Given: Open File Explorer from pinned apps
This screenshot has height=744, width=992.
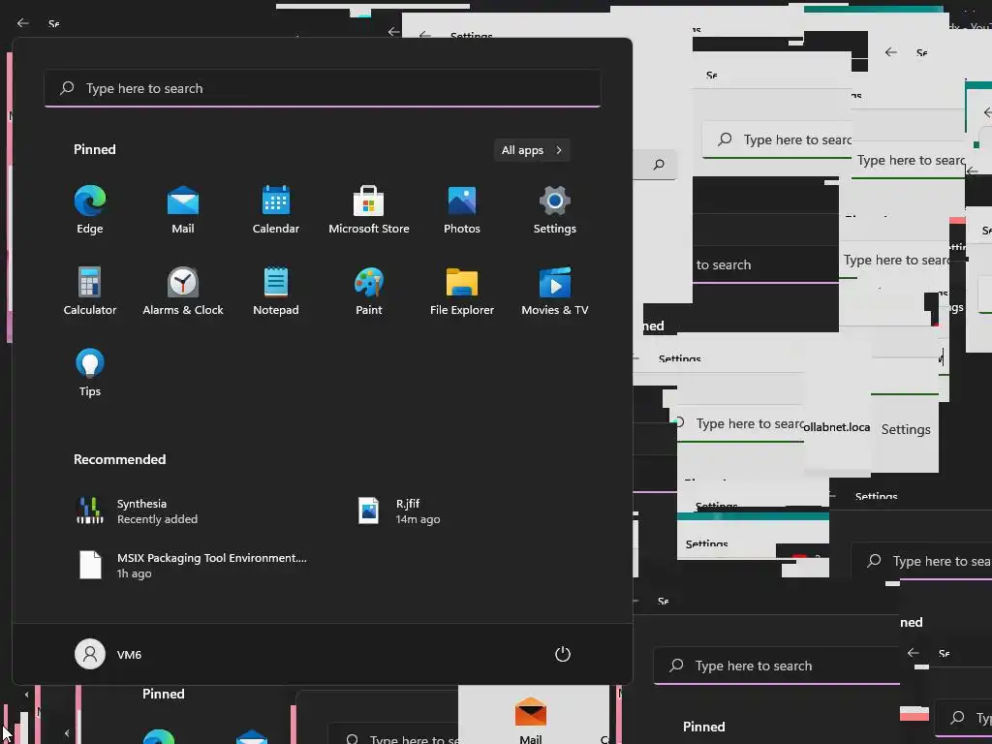Looking at the screenshot, I should 462,291.
